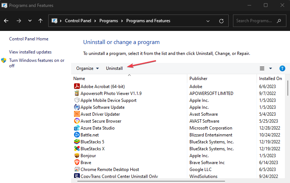Image resolution: width=290 pixels, height=183 pixels.
Task: Navigate up one folder level
Action: point(40,21)
